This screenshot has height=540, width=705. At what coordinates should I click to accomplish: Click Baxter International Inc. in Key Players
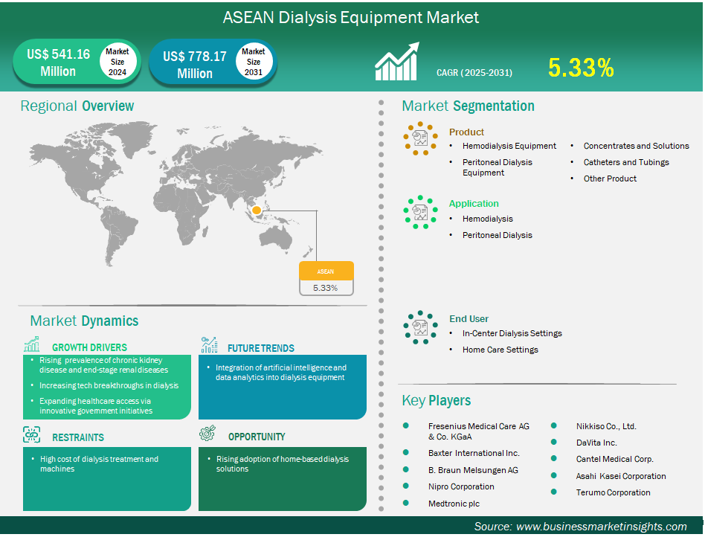point(474,453)
